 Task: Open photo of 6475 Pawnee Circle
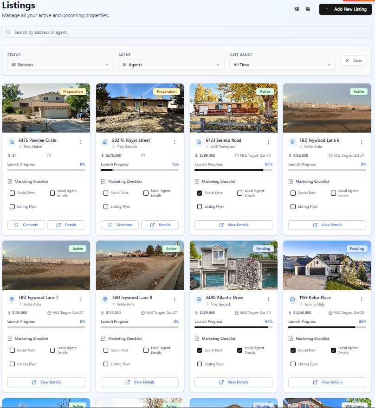(46, 108)
